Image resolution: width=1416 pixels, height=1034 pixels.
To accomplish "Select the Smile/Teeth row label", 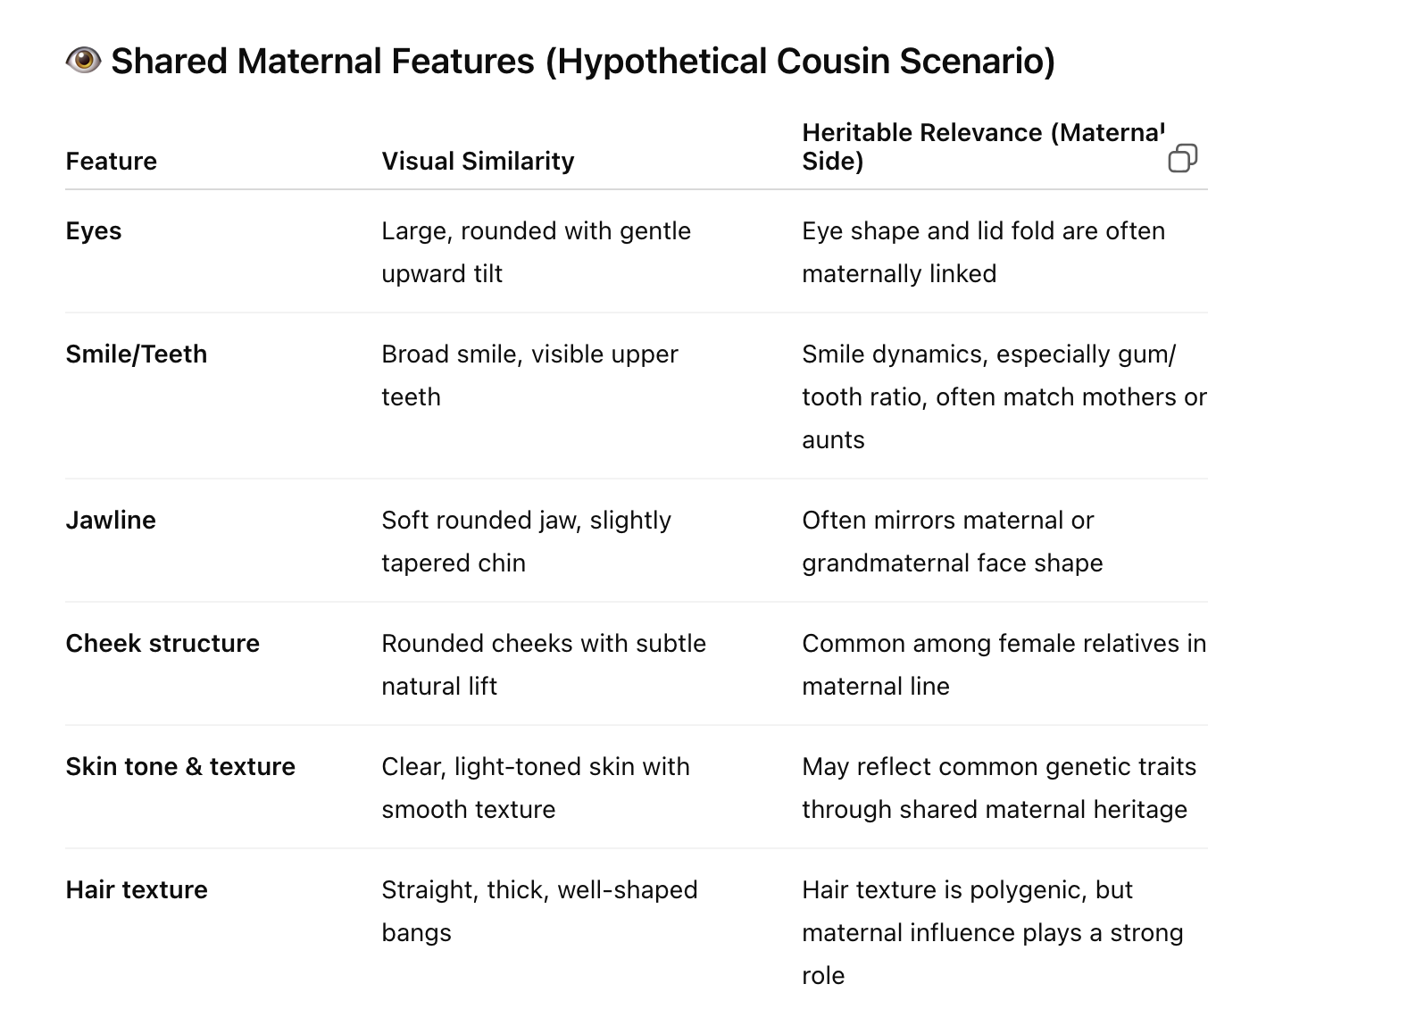I will tap(137, 354).
